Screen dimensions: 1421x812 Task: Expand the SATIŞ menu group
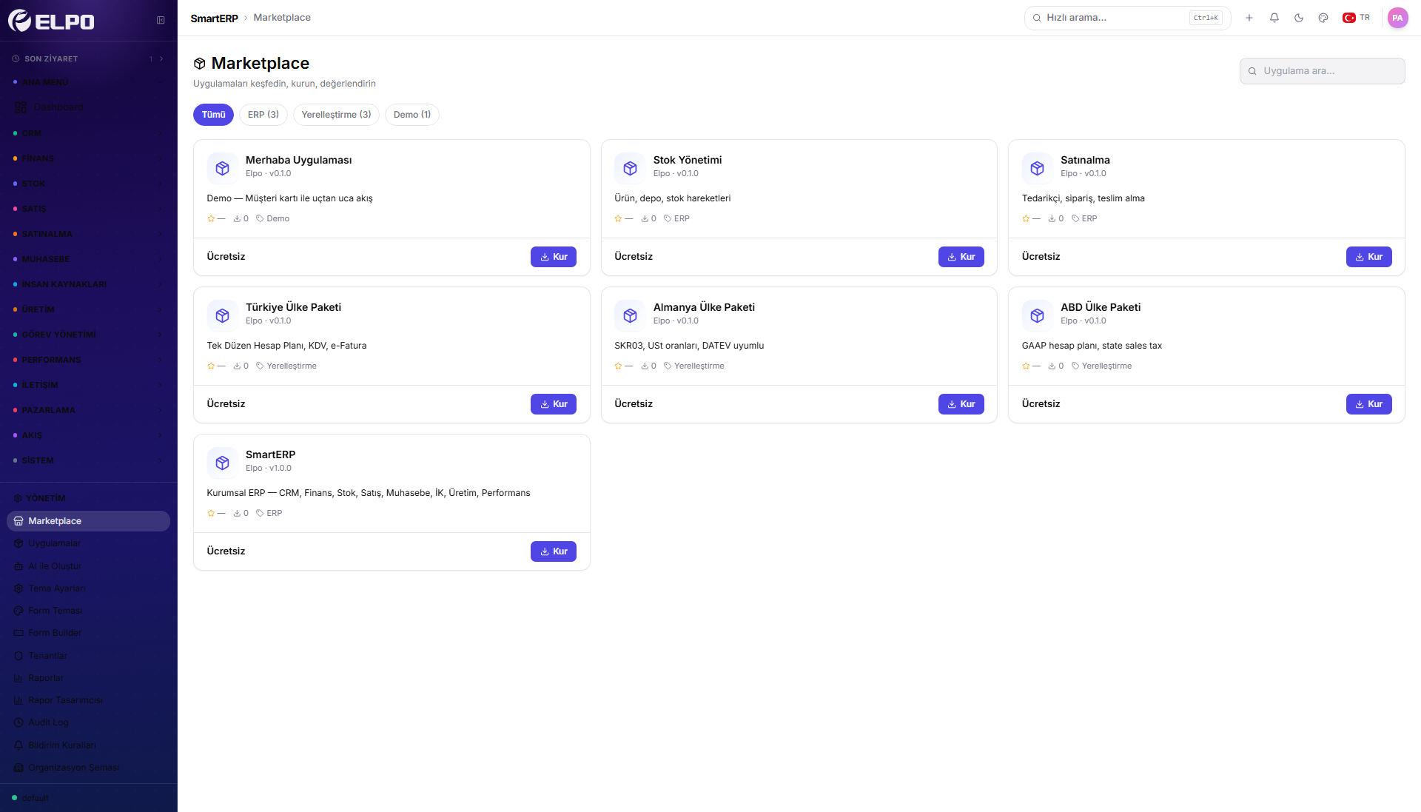point(89,209)
